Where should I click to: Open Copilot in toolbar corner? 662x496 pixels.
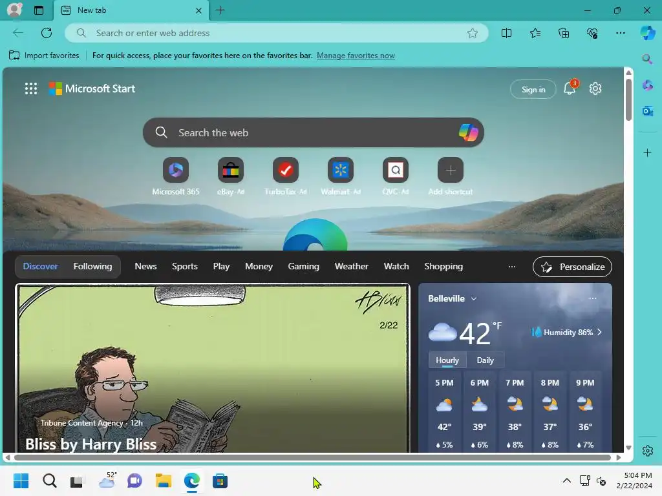[x=648, y=33]
